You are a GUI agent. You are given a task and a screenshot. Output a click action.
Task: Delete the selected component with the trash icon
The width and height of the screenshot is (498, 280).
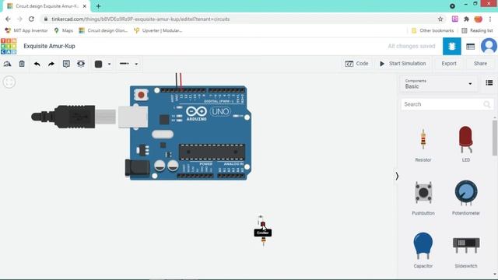coord(22,64)
